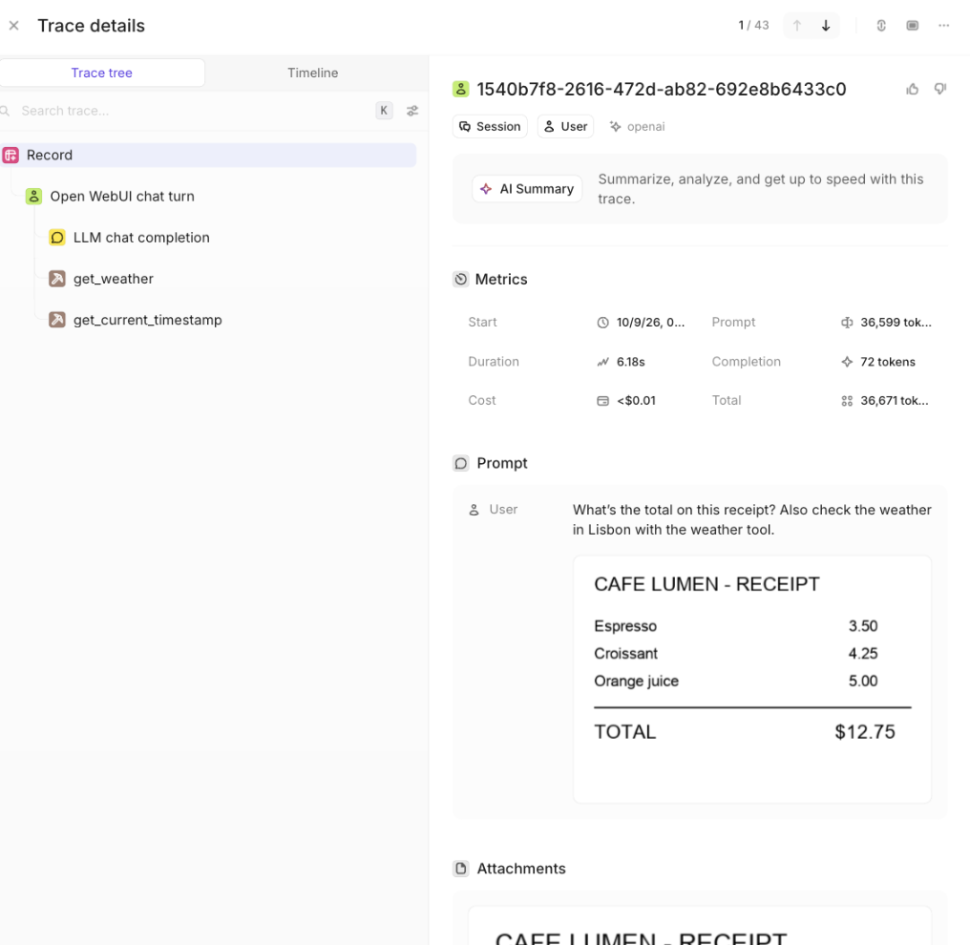Screen dimensions: 970x945
Task: Give thumbs up feedback on trace
Action: pos(913,89)
